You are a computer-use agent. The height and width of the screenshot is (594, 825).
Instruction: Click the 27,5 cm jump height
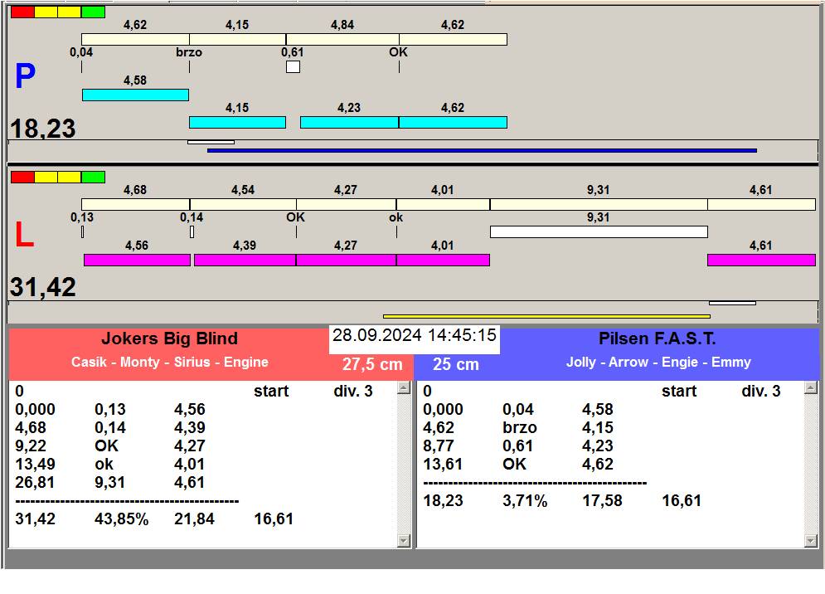click(372, 364)
